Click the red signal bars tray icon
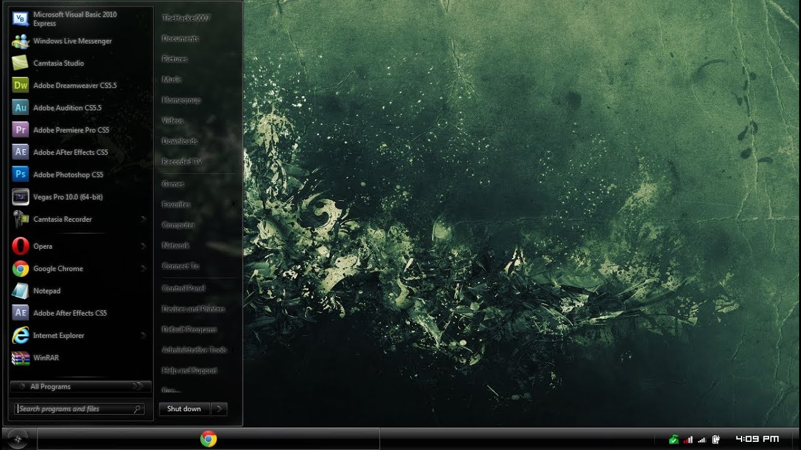Viewport: 801px width, 450px height. (x=688, y=439)
